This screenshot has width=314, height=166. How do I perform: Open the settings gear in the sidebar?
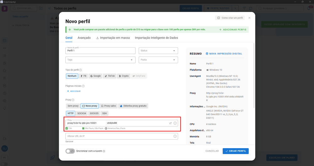click(x=5, y=101)
